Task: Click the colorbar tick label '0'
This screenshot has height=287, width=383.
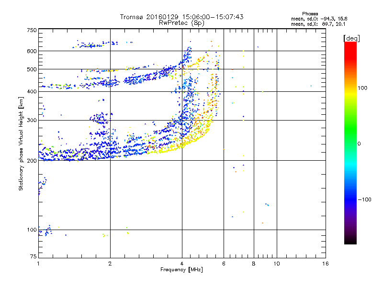Action: [x=359, y=144]
